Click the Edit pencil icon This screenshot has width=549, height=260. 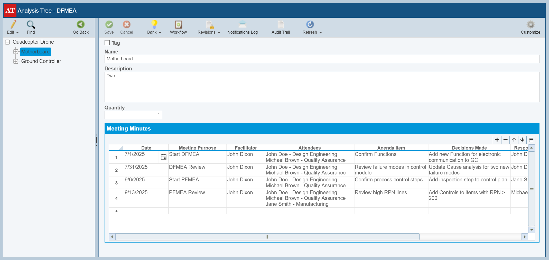[13, 24]
